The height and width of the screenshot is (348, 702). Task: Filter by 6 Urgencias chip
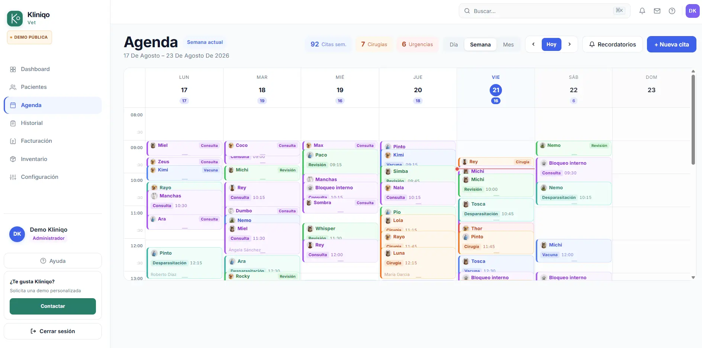[x=417, y=44]
